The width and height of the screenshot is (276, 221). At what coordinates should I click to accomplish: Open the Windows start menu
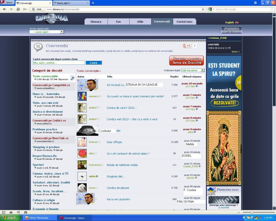10,218
